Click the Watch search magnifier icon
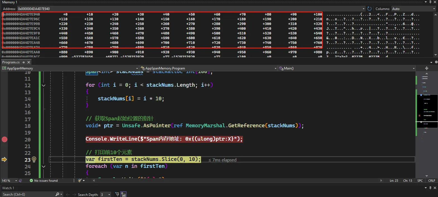Image resolution: width=438 pixels, height=197 pixels. point(57,194)
